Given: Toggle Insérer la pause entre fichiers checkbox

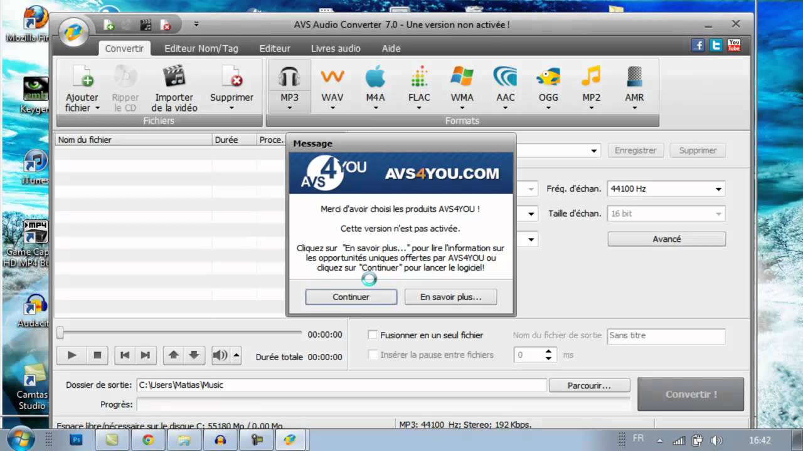Looking at the screenshot, I should pyautogui.click(x=373, y=355).
